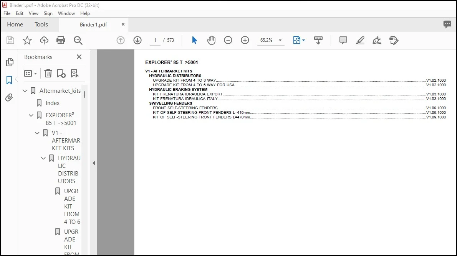Click SWIVELLING FENDERS heading
The width and height of the screenshot is (457, 256).
pos(171,103)
